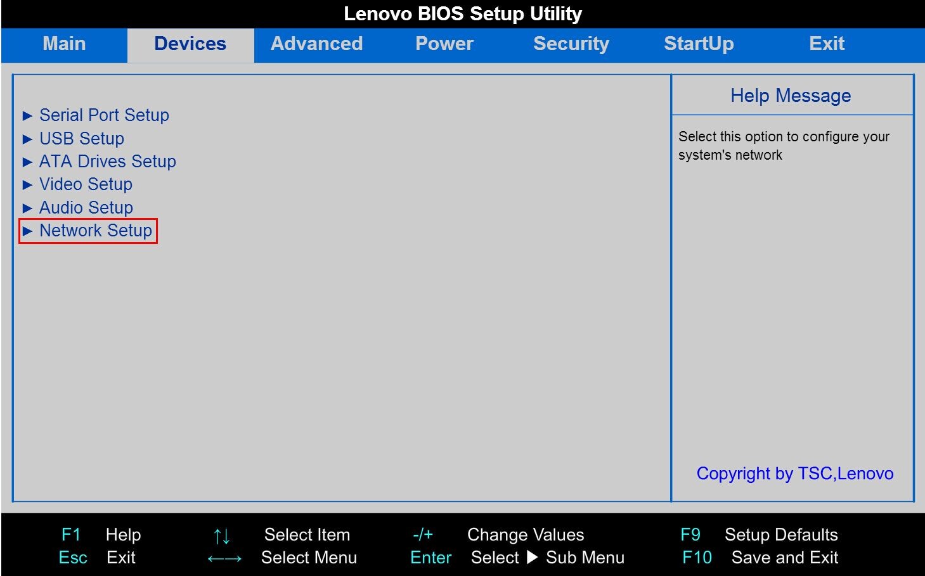The image size is (925, 576).
Task: Open the Advanced tab
Action: point(316,44)
